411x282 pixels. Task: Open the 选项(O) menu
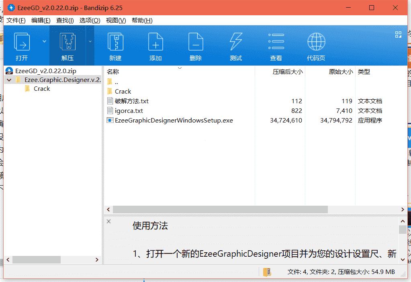click(90, 20)
